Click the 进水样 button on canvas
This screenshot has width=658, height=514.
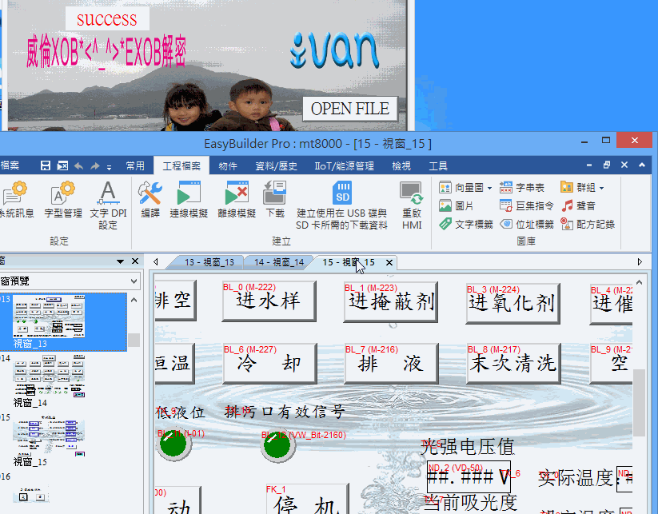click(x=269, y=301)
